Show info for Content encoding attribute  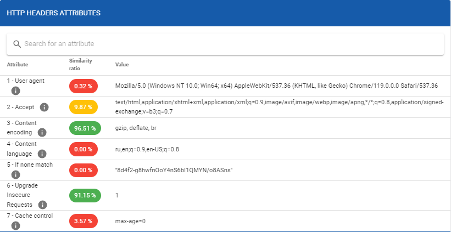point(42,133)
